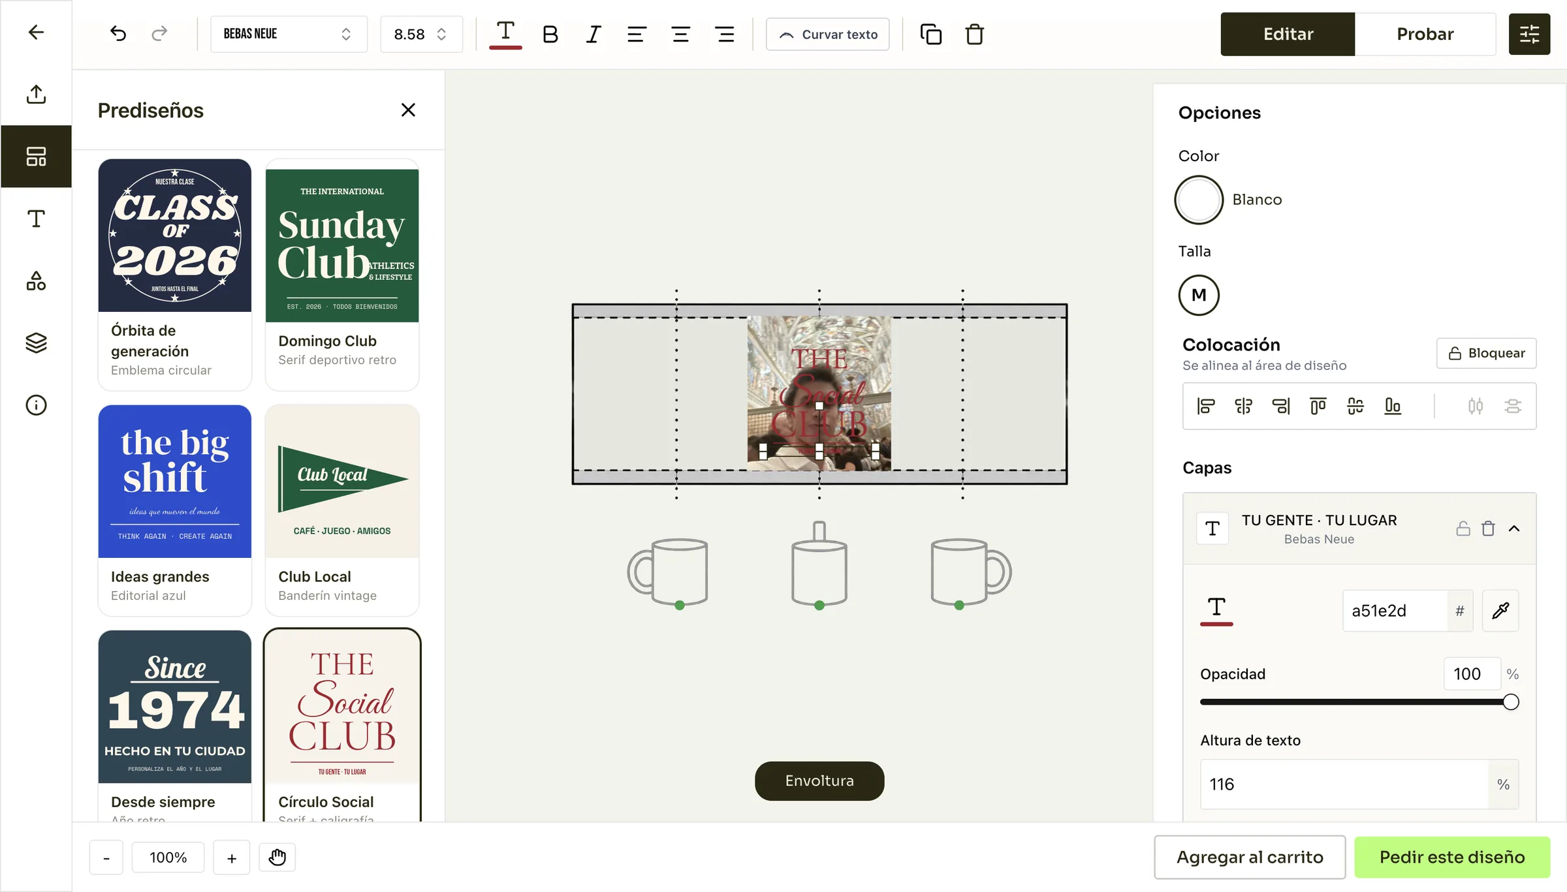The width and height of the screenshot is (1567, 892).
Task: Pick color with the eyedropper tool
Action: coord(1500,610)
